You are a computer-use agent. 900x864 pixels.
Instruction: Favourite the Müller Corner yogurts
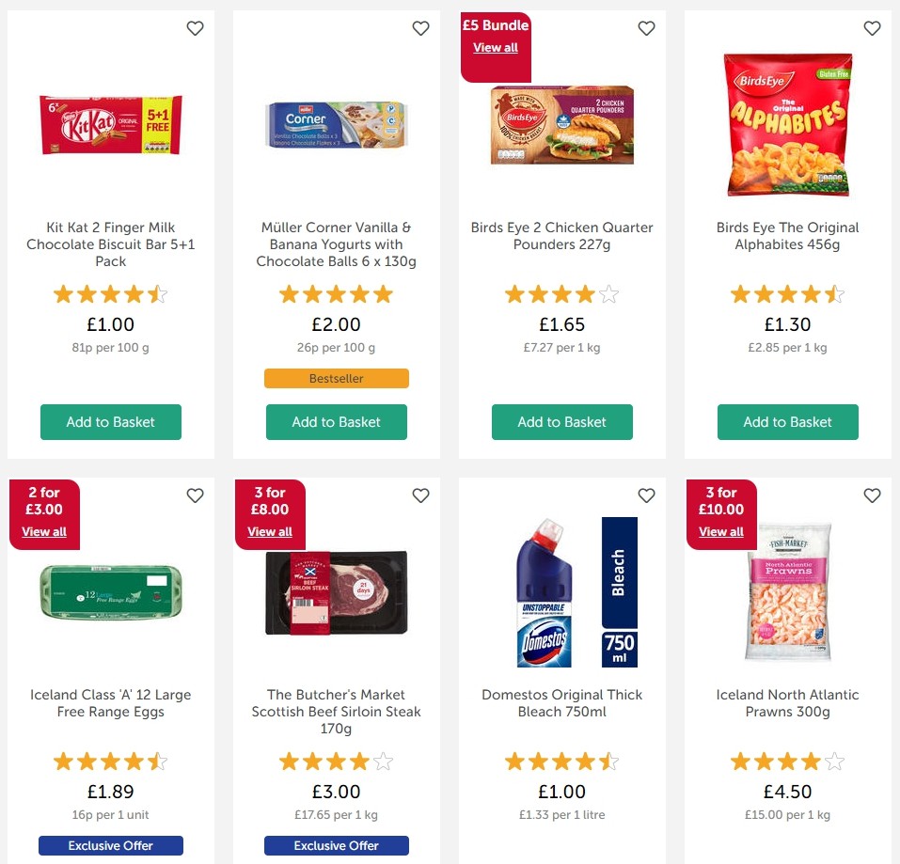coord(420,28)
